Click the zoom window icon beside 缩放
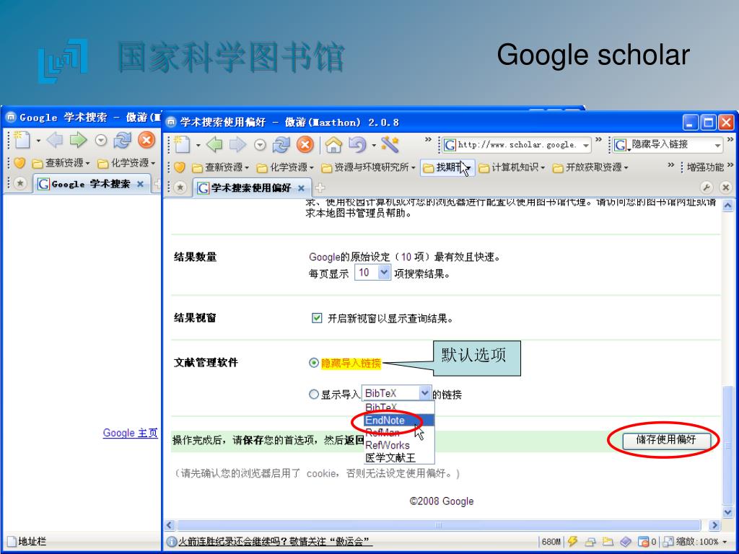The image size is (739, 554). 668,542
